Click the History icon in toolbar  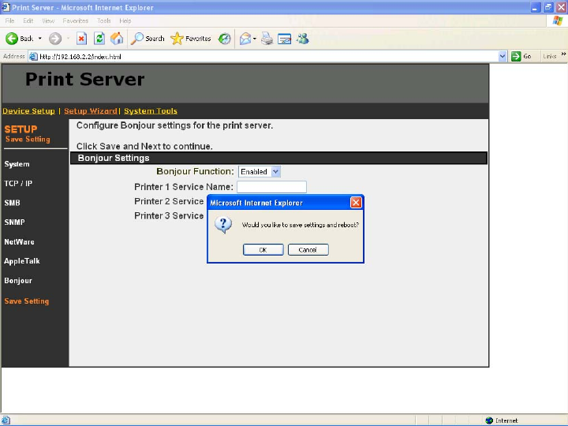coord(225,39)
